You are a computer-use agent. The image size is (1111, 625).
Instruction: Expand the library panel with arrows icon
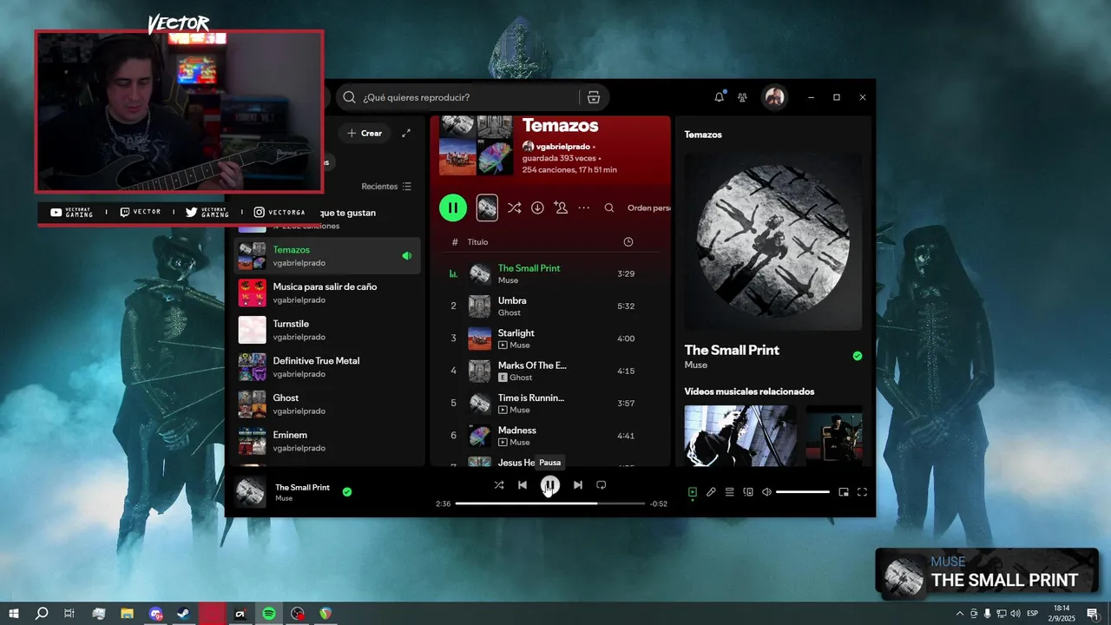pyautogui.click(x=406, y=133)
